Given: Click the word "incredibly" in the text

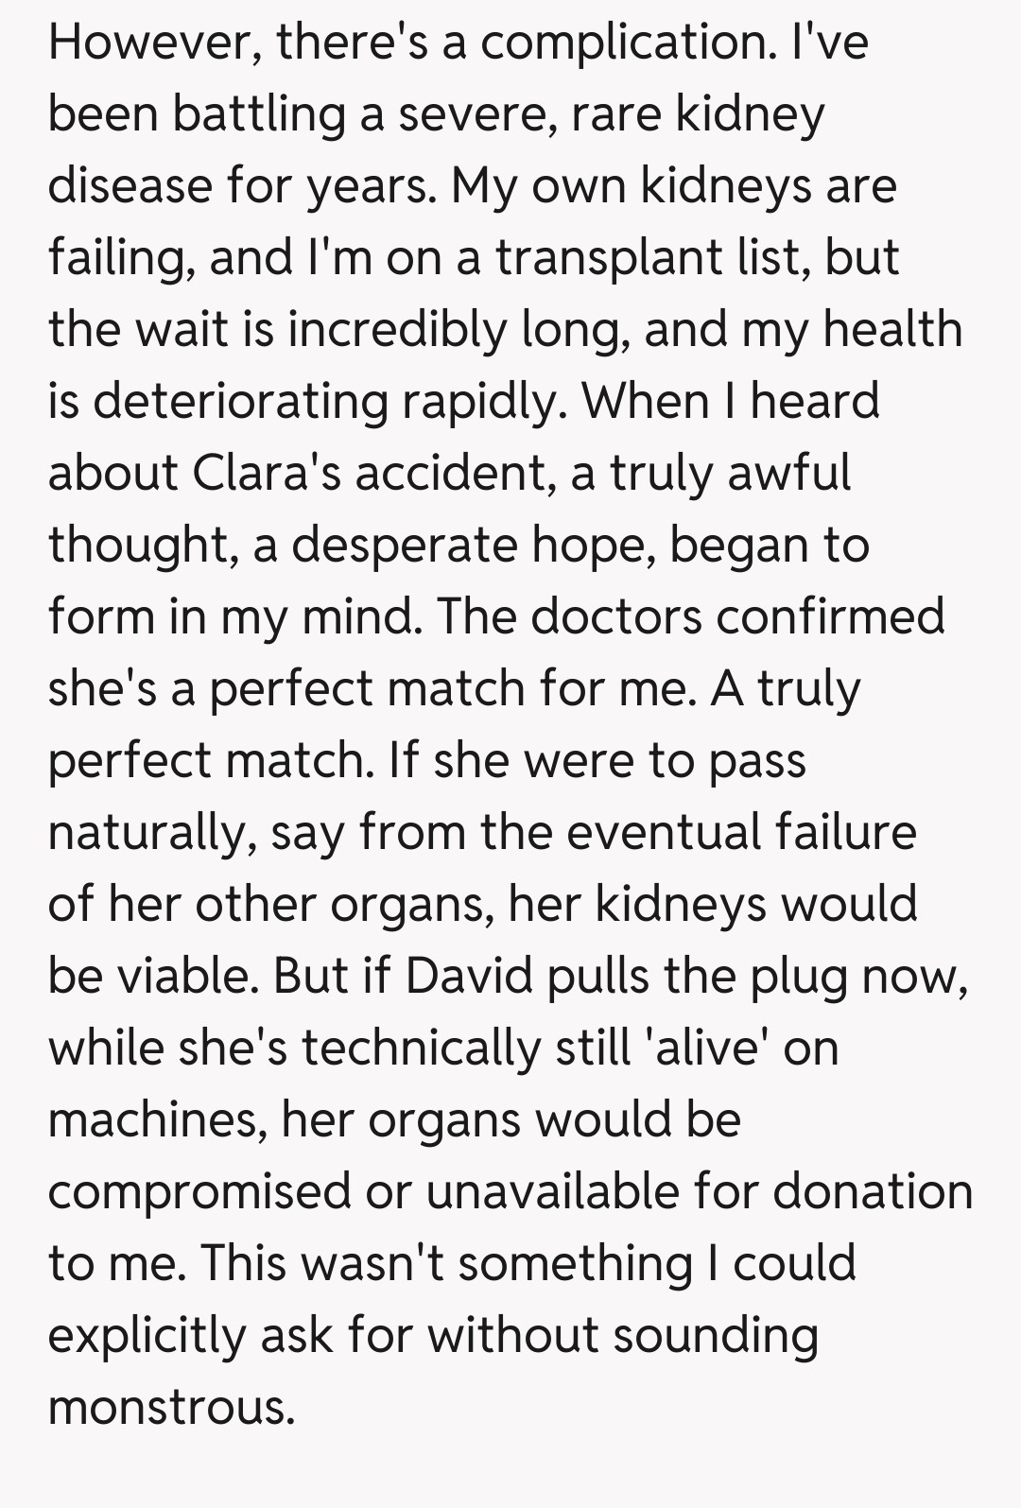Looking at the screenshot, I should [397, 330].
